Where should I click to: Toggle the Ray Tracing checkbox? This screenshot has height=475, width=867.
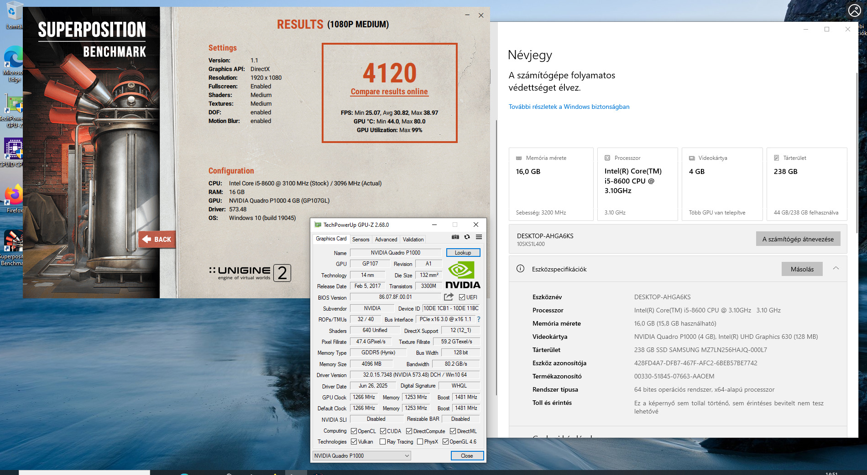382,442
